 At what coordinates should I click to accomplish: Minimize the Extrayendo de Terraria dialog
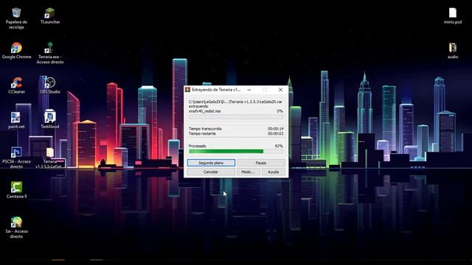(x=249, y=90)
